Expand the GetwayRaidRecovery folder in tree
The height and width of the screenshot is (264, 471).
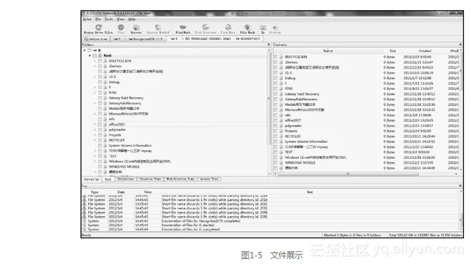point(95,103)
